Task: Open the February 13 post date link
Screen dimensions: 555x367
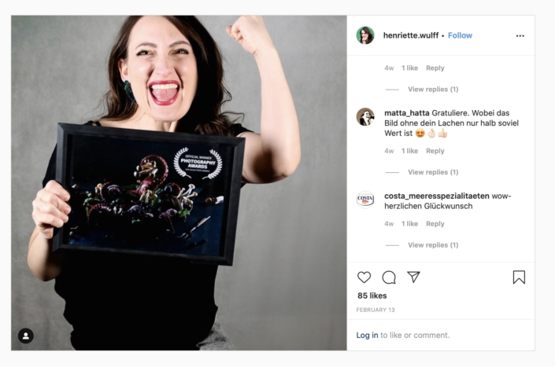Action: pyautogui.click(x=376, y=310)
